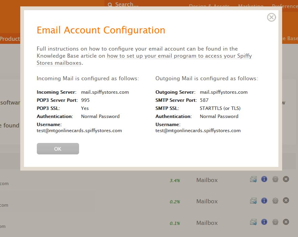
Task: Delete the 3.4% mailbox with the X icon
Action: 286,179
